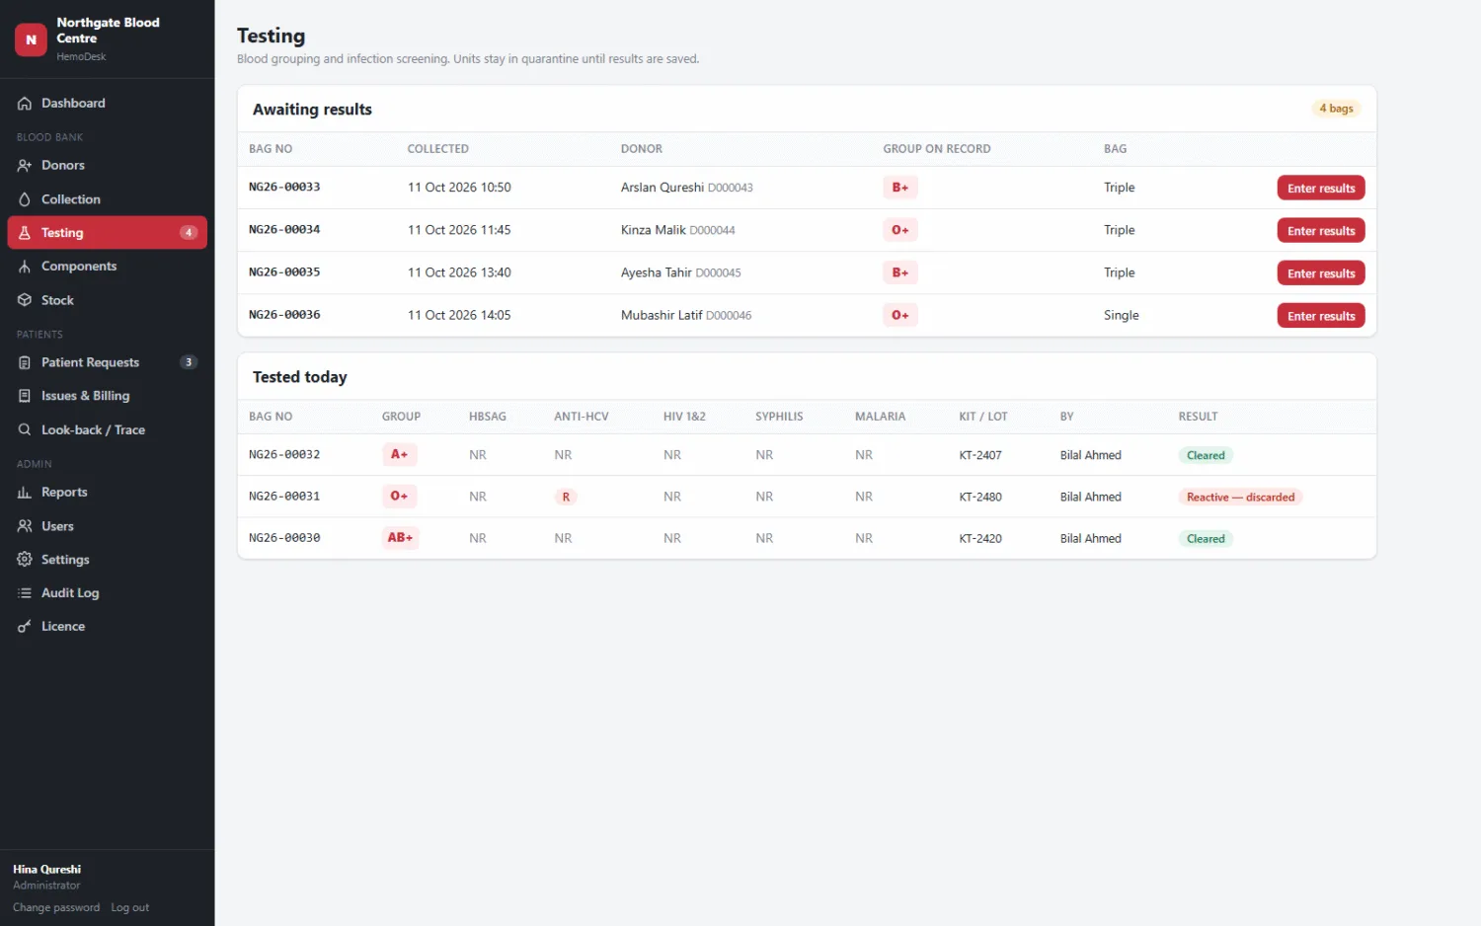Click the Components split icon
The height and width of the screenshot is (926, 1481).
coord(25,267)
